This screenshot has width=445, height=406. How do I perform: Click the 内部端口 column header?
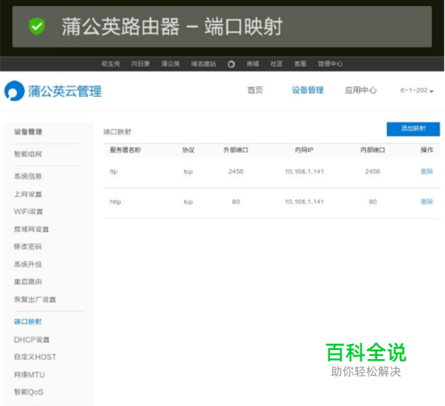(x=373, y=150)
